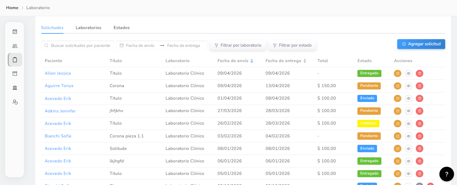Focus the Buscar solicitudes por paciente field

78,45
